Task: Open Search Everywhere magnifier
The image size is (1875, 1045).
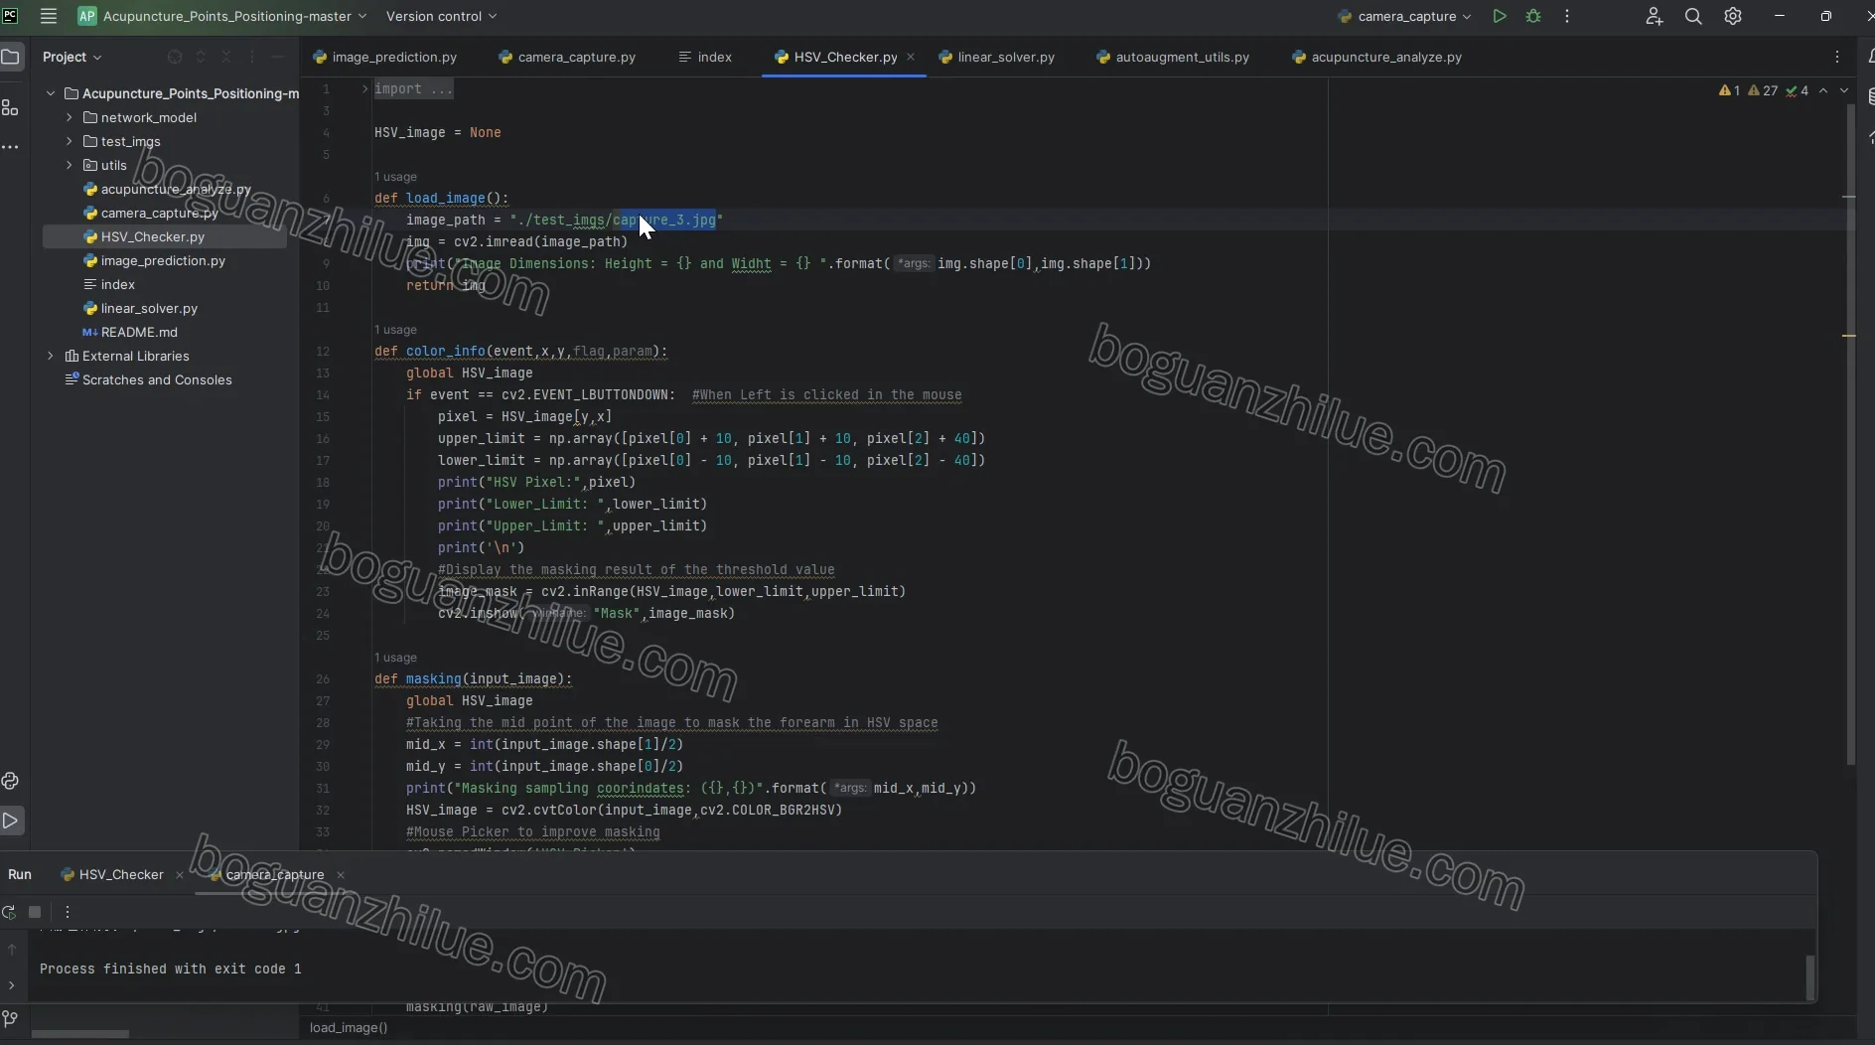Action: 1693,16
